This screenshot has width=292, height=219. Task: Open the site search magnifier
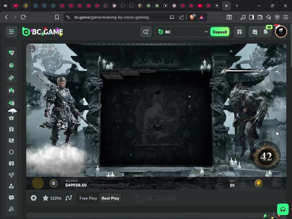click(146, 32)
